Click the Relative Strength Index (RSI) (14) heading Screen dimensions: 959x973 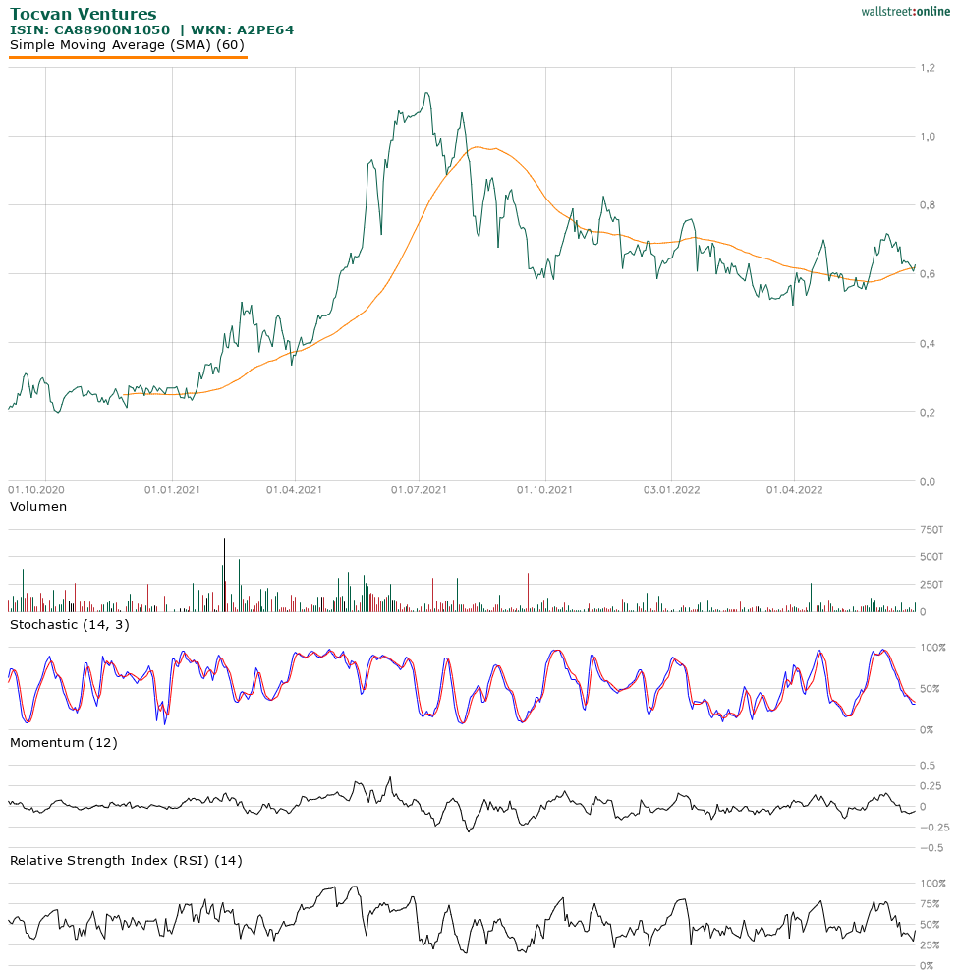point(126,861)
